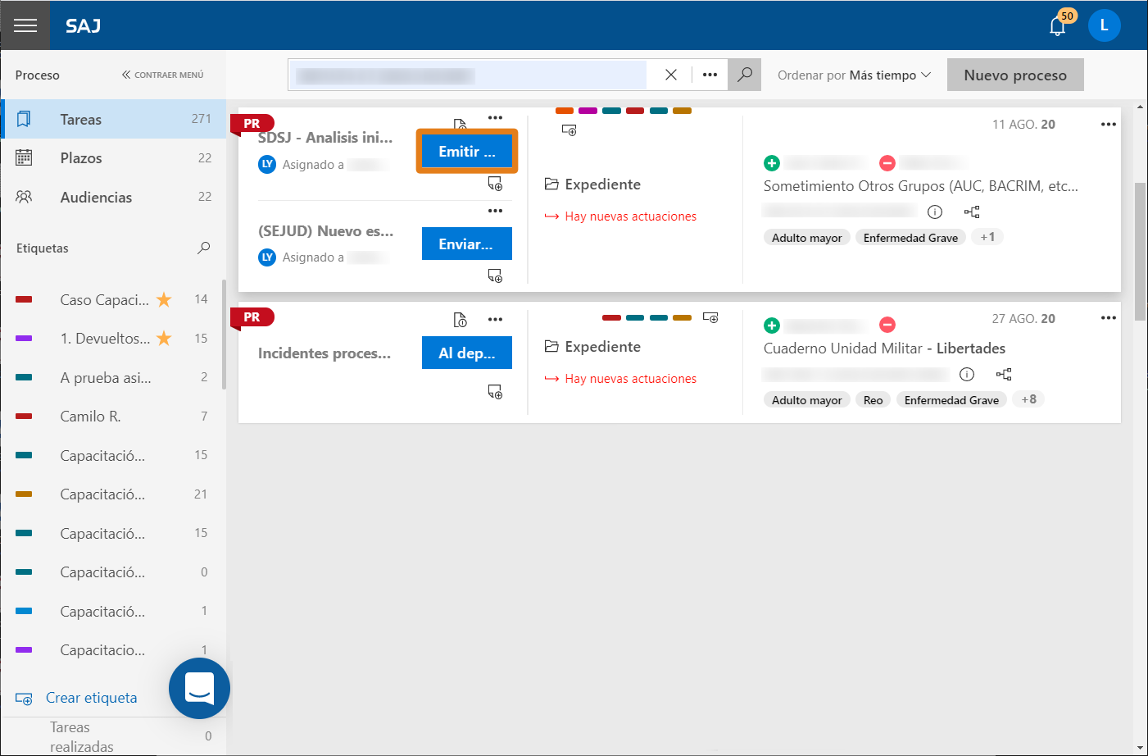Select the 1. Devueltos... label
Viewport: 1148px width, 756px height.
point(105,339)
